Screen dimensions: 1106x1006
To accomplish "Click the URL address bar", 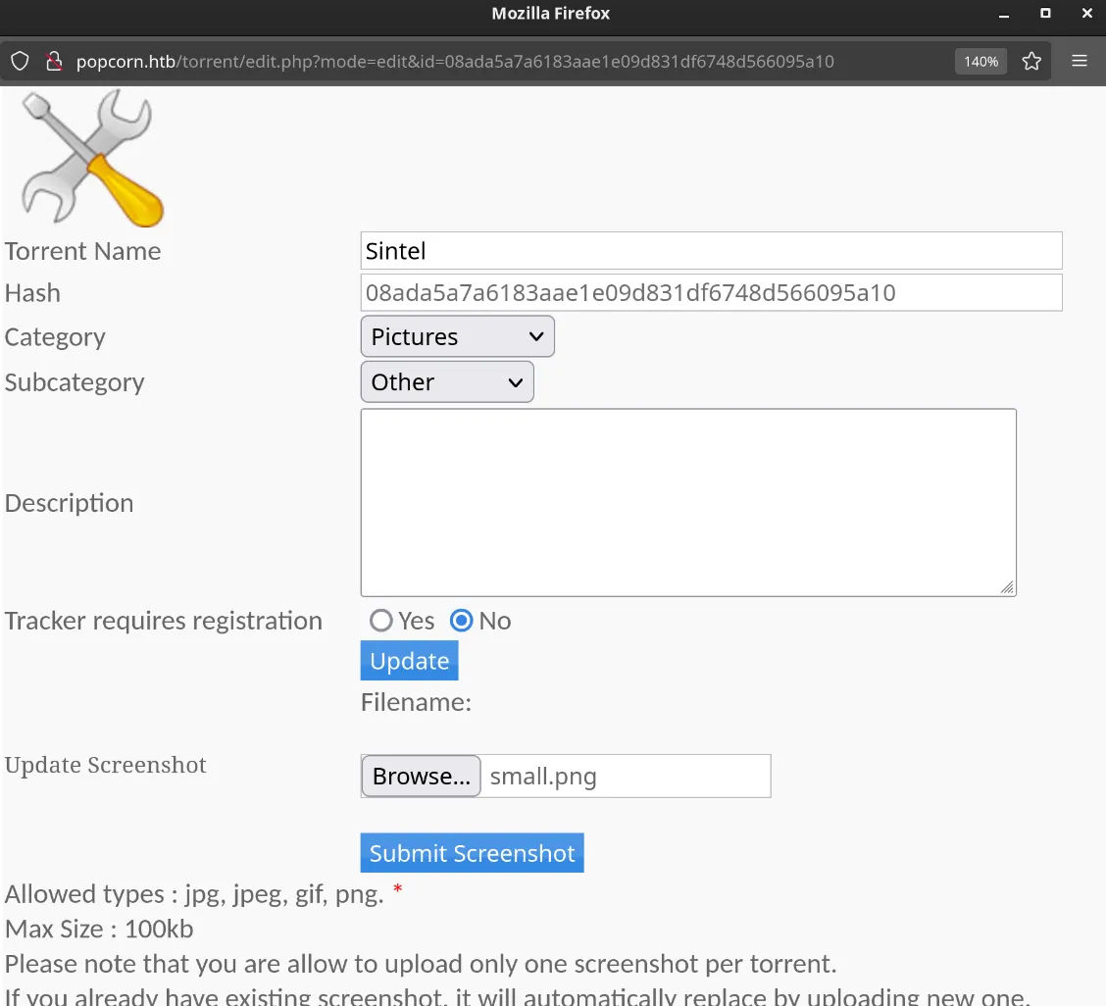I will 490,62.
